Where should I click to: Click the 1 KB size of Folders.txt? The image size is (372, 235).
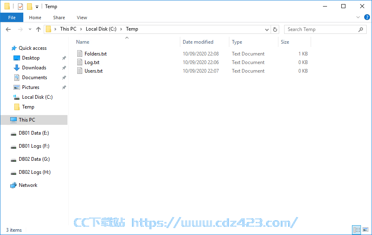[303, 54]
